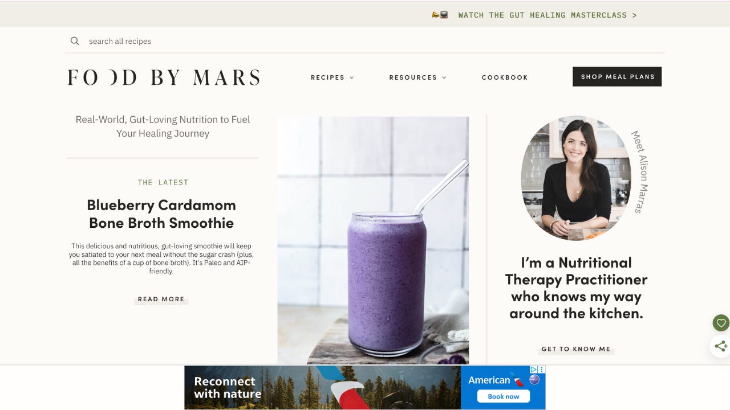Click the green heart save icon
This screenshot has width=730, height=410.
coord(721,323)
